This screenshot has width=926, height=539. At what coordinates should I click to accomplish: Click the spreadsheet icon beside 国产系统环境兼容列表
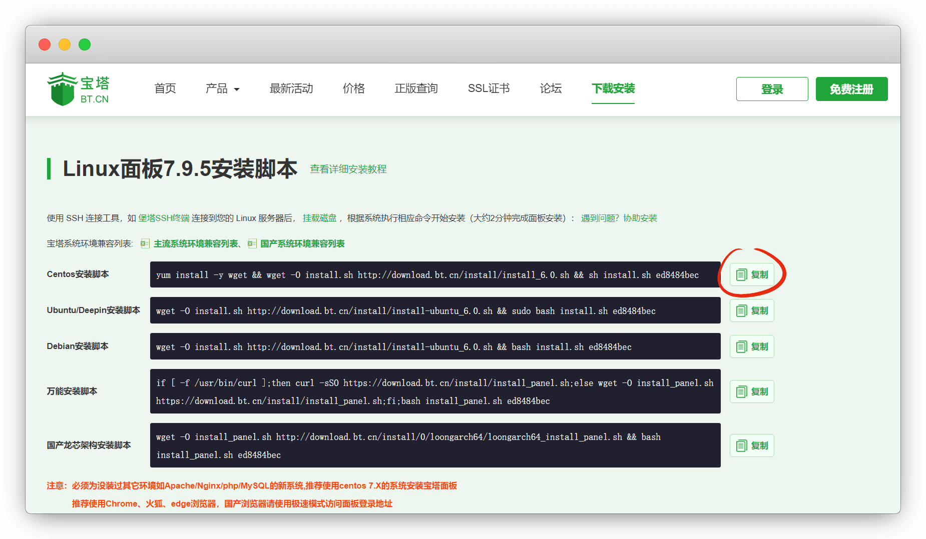coord(252,243)
